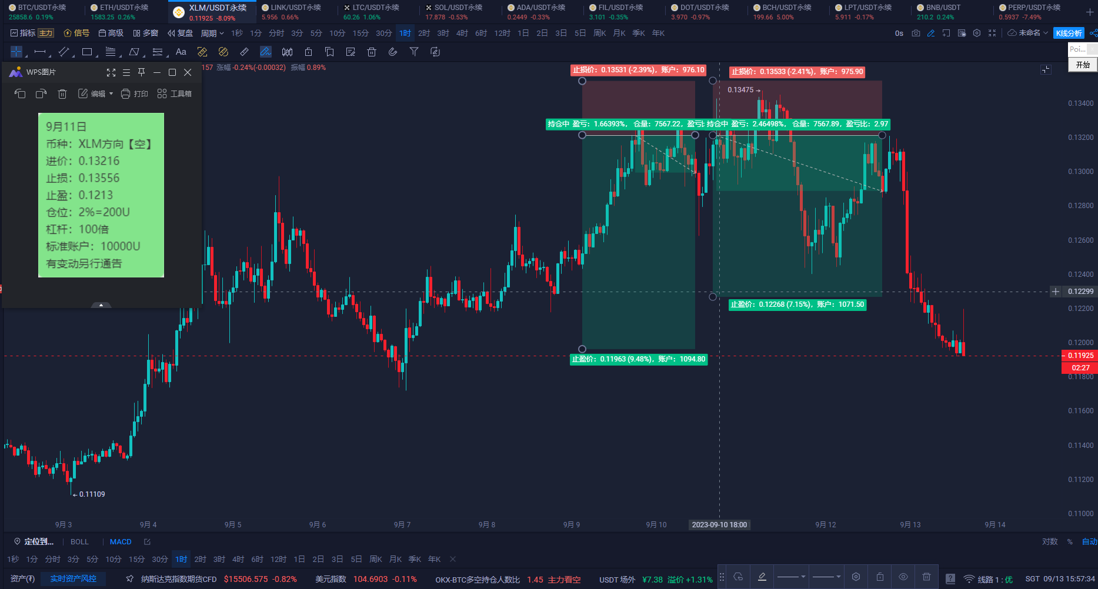This screenshot has width=1098, height=589.
Task: Select the 15分 timeframe in top bar
Action: [361, 33]
